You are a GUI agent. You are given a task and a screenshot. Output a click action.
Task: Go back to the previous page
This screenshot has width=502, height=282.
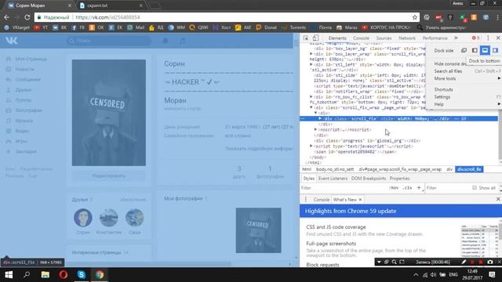coord(7,17)
